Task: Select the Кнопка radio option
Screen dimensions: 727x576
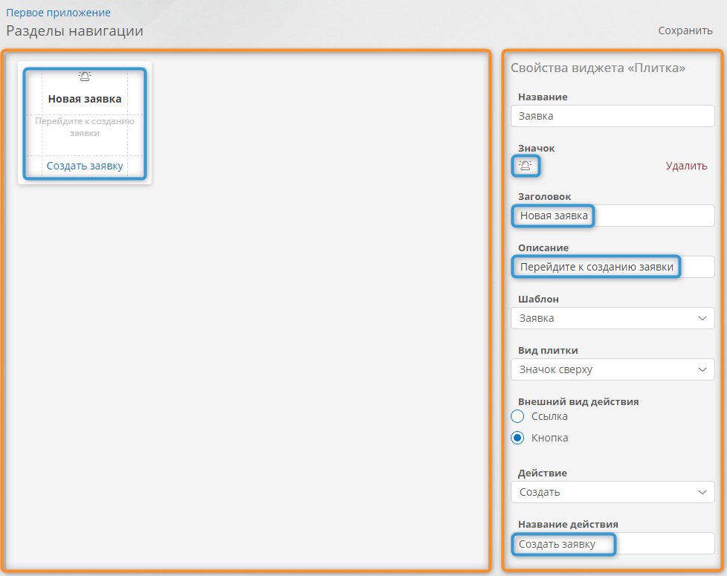Action: click(518, 438)
